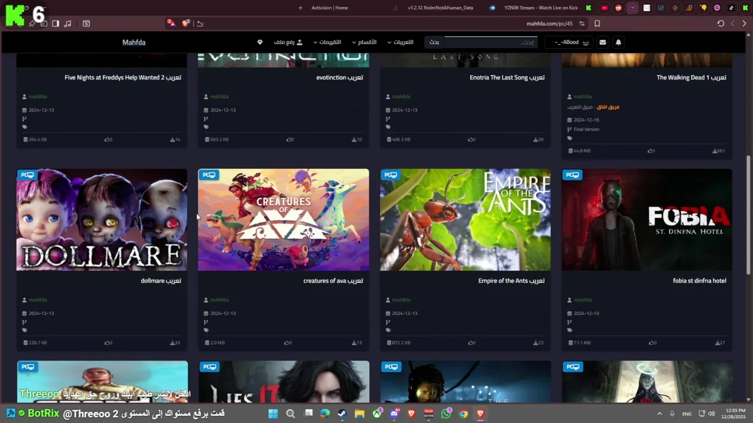753x423 pixels.
Task: Switch to the pinned YouTube tab
Action: [604, 8]
